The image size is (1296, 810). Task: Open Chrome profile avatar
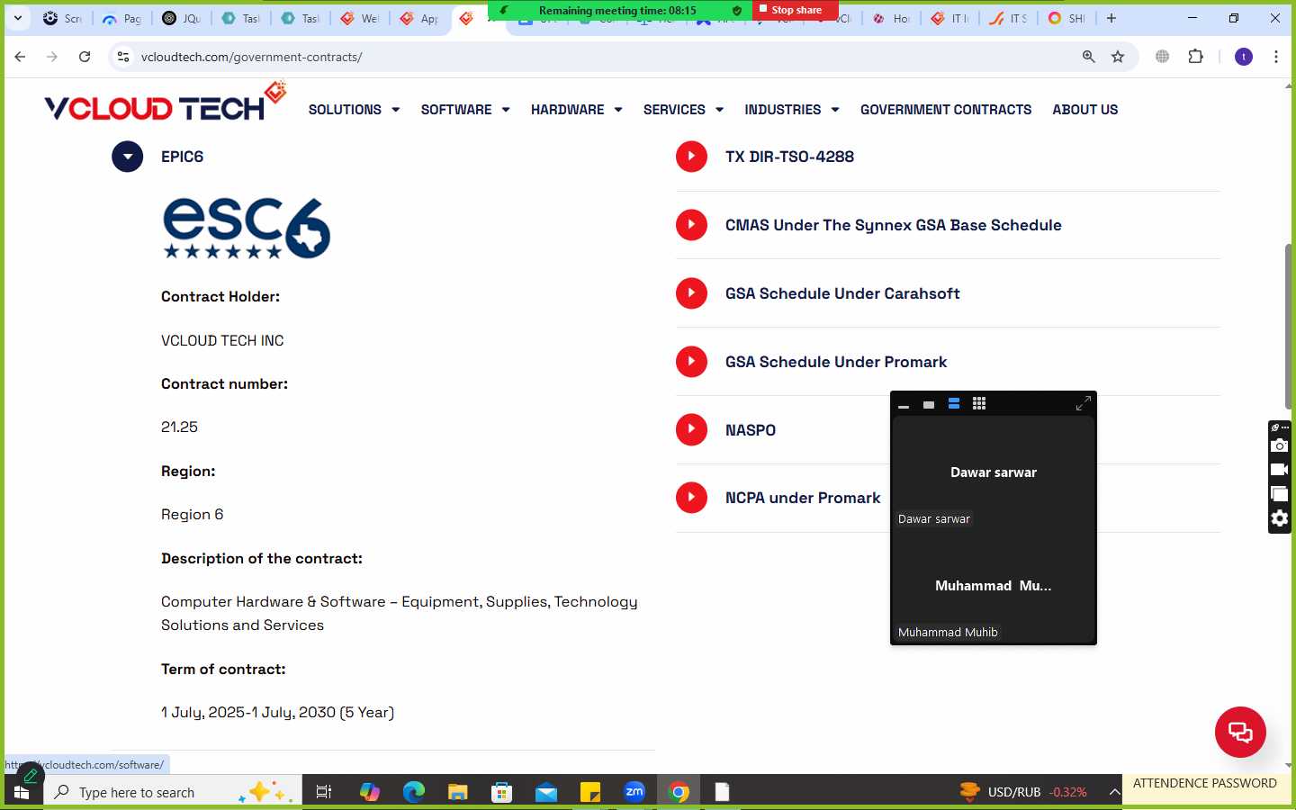1244,57
